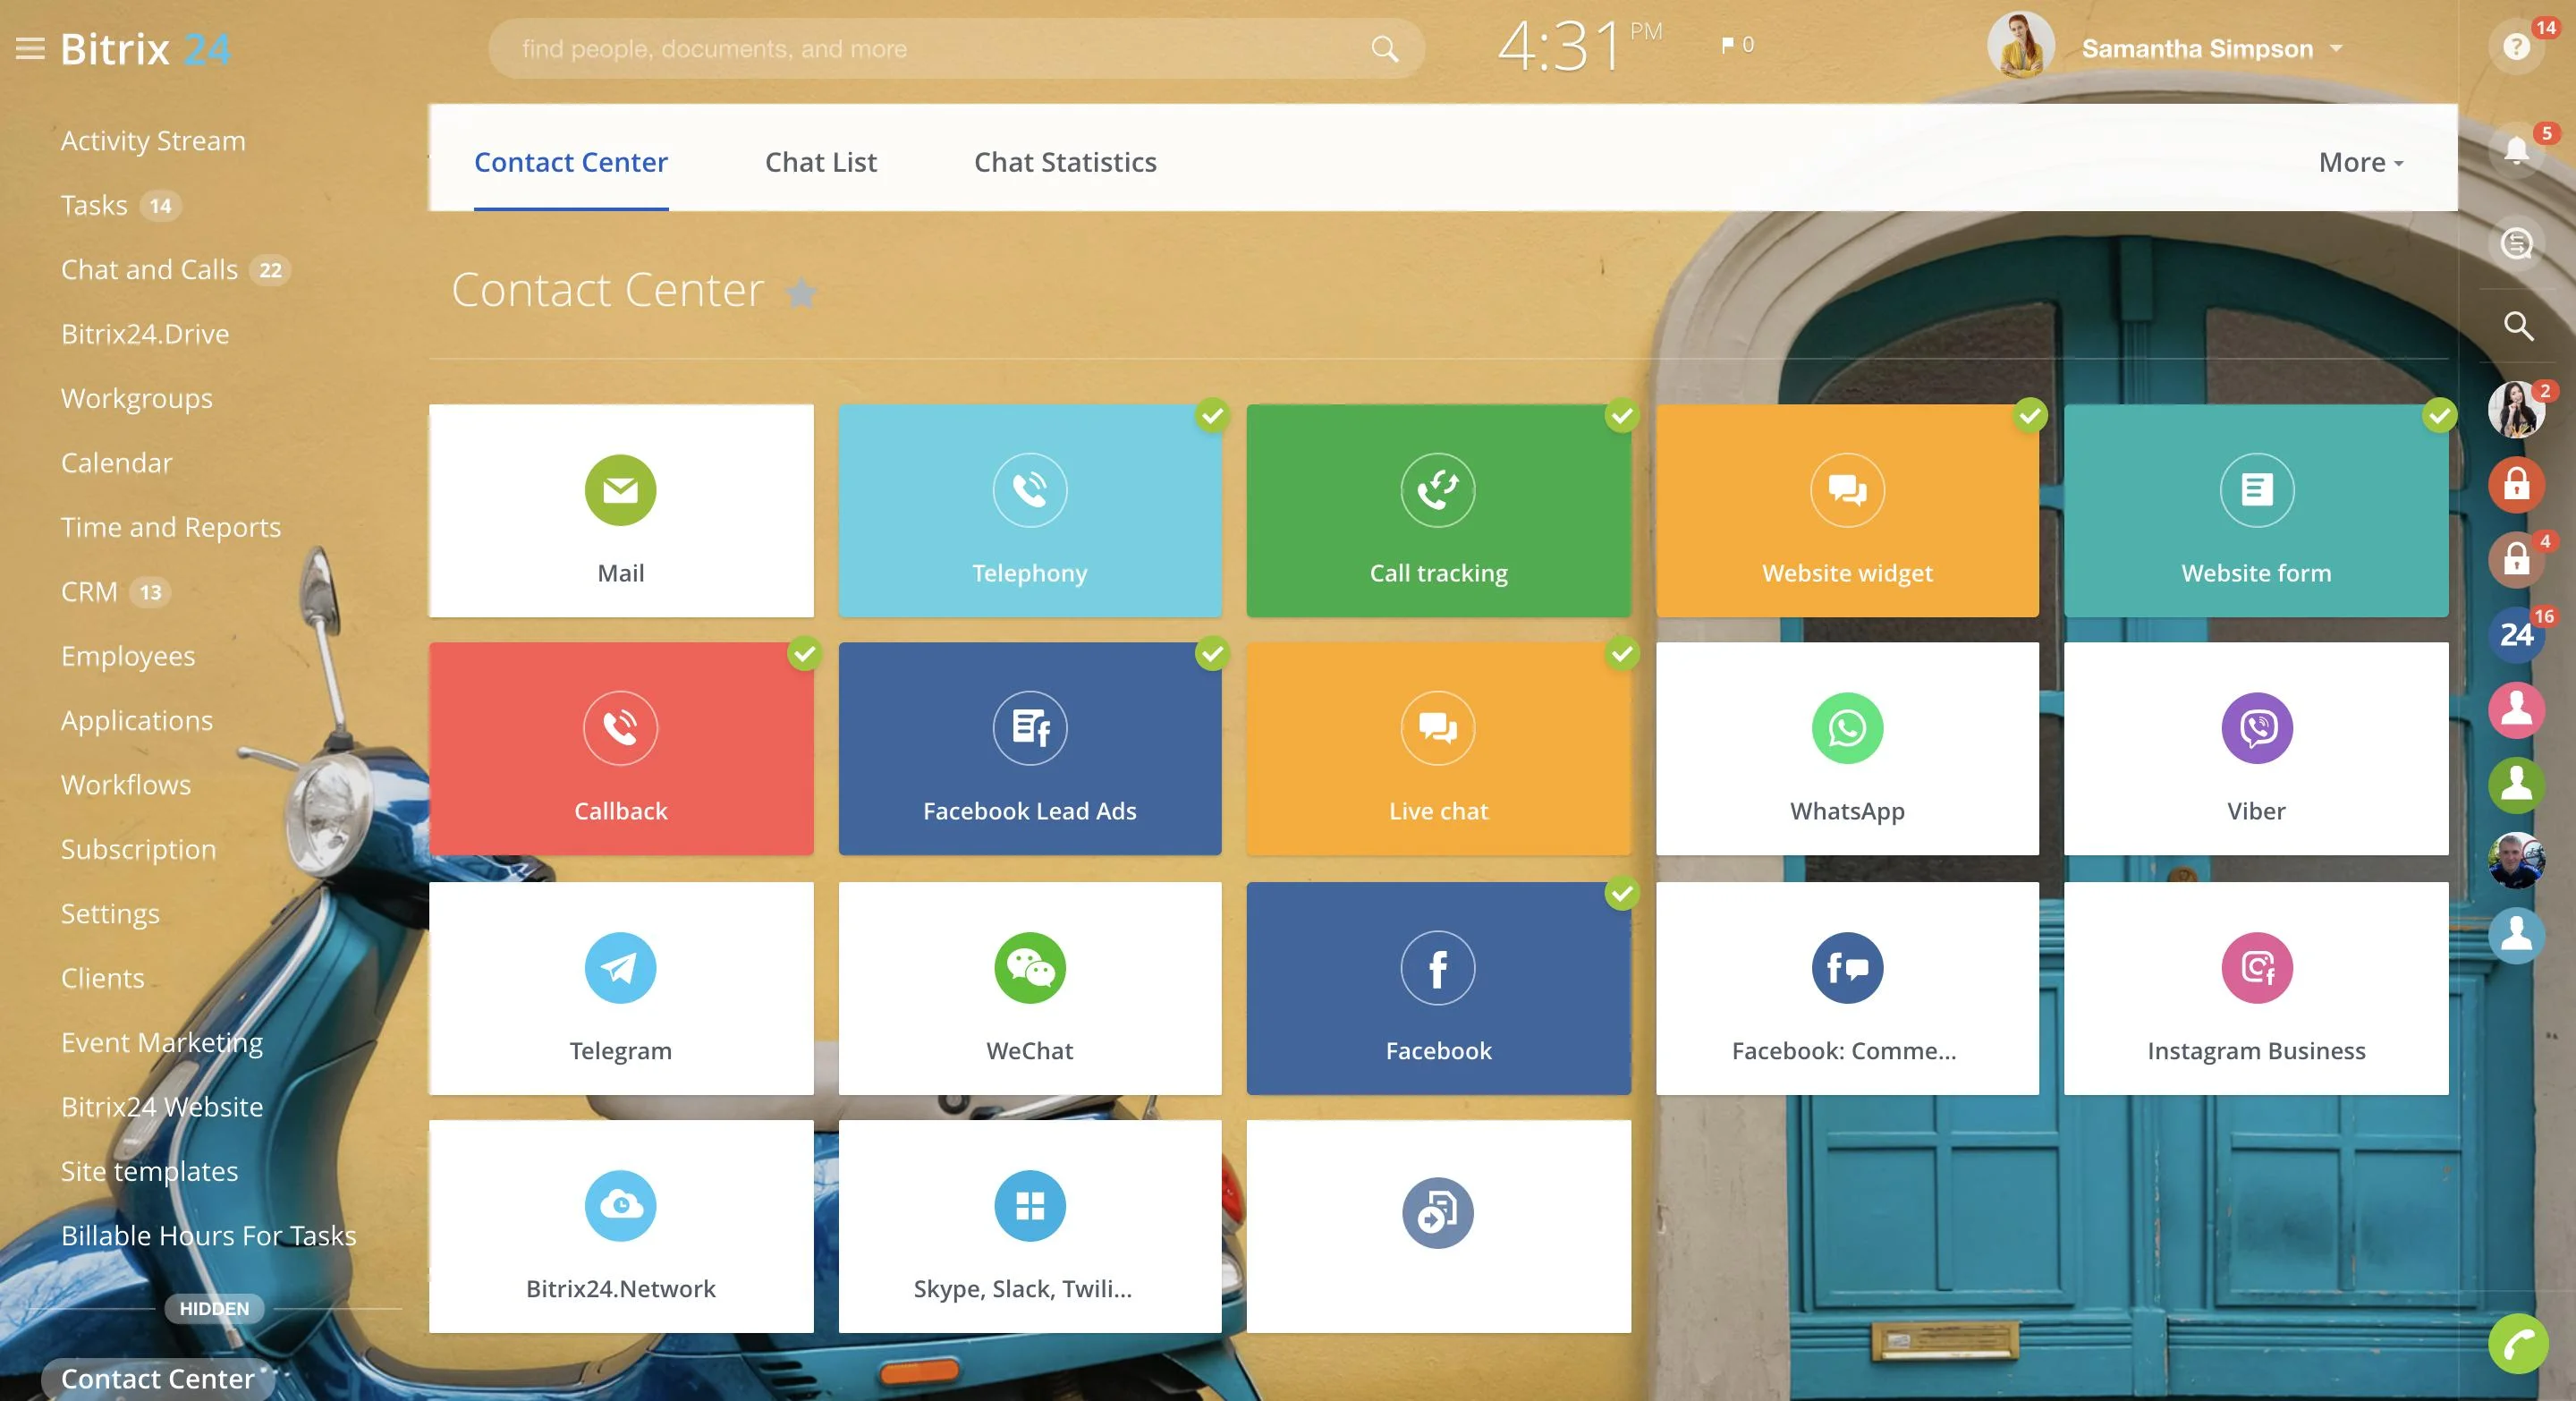Click the search input field at top
This screenshot has width=2576, height=1401.
point(950,48)
